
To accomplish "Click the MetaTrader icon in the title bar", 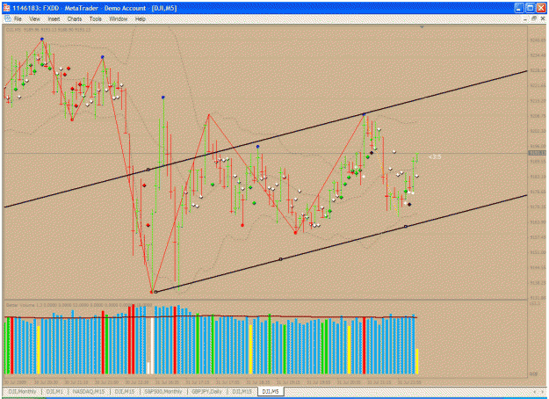I will [7, 8].
